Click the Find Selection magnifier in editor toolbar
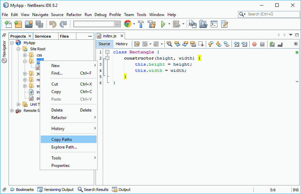 (x=169, y=44)
